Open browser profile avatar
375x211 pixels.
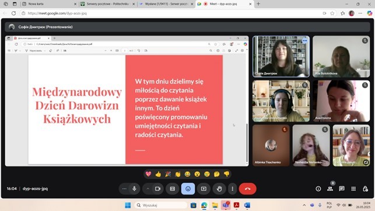pyautogui.click(x=351, y=13)
